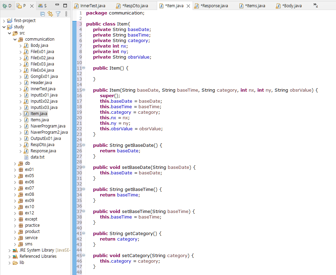Select Response.java in the tree
Screen dimensions: 336x275
pos(43,151)
